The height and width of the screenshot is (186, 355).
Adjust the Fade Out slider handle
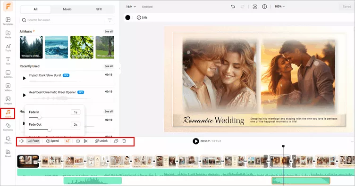50,130
